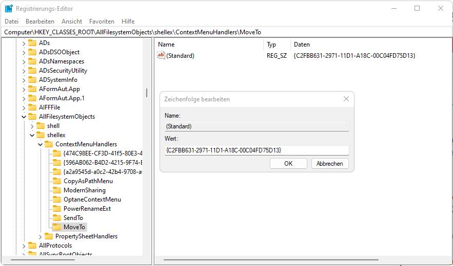Click Abbrechen to cancel editing
The image size is (453, 266).
(330, 164)
